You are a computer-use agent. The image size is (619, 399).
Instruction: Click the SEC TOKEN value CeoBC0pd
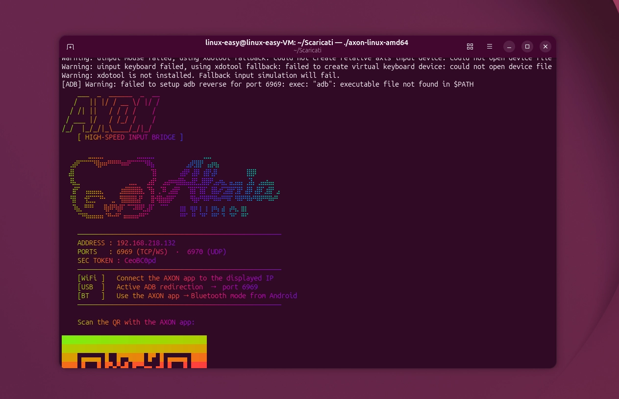point(140,260)
